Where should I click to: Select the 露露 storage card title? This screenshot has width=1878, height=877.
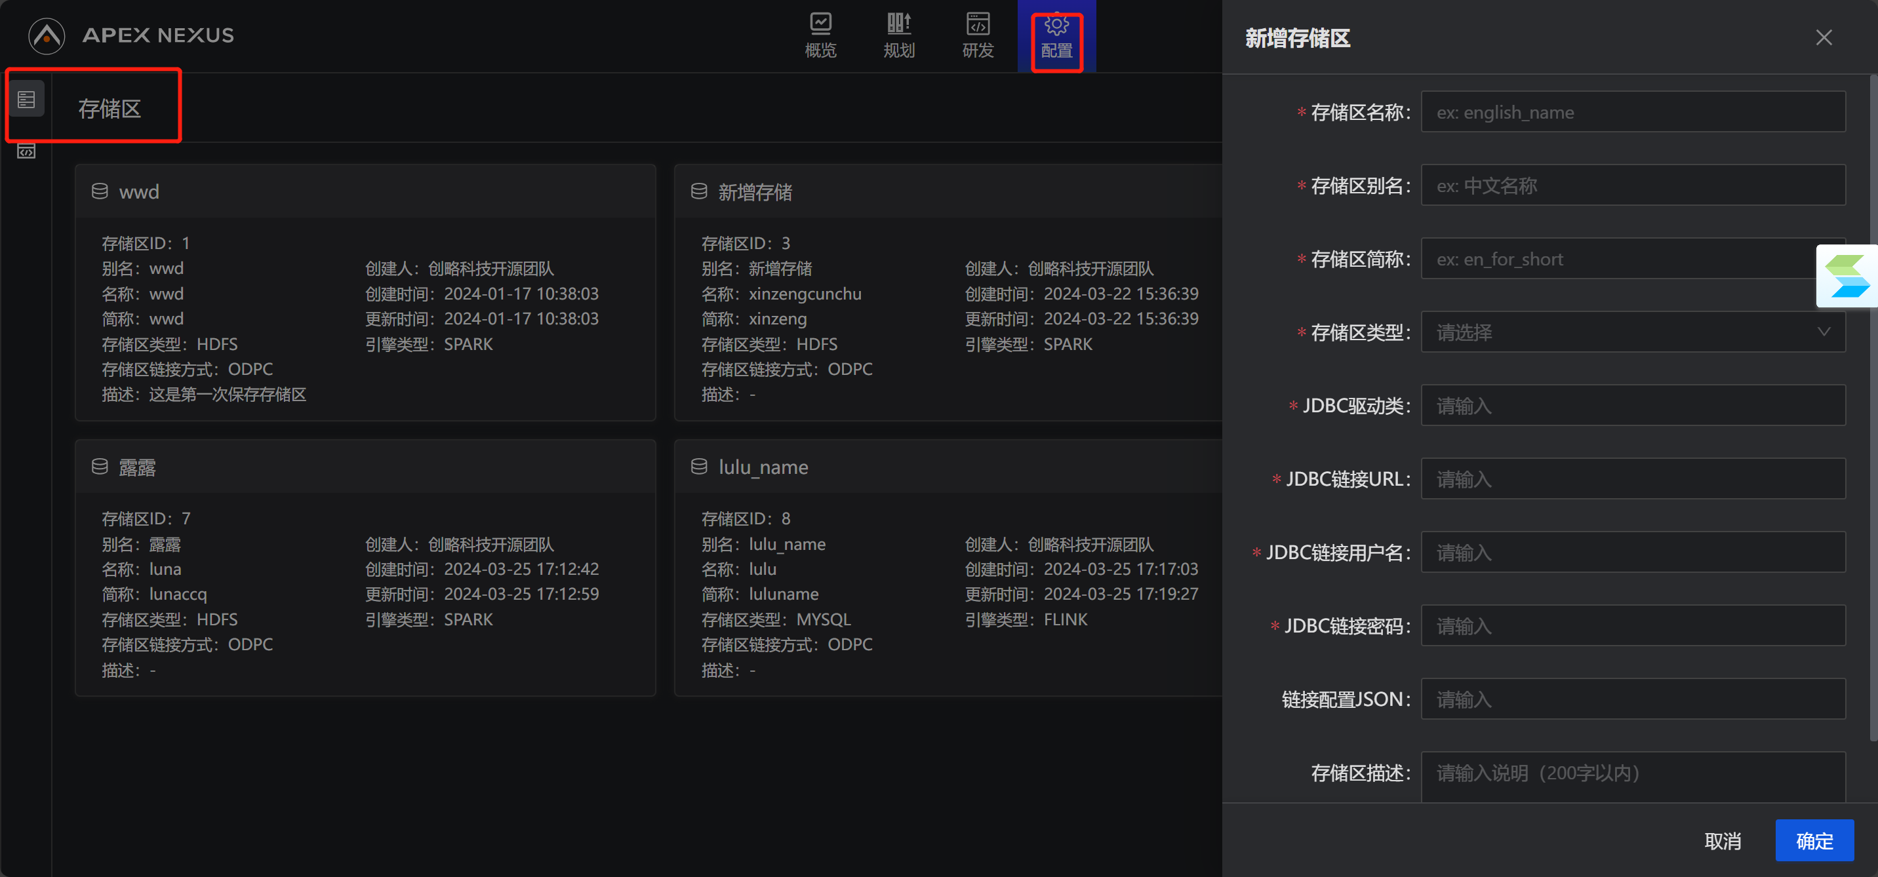tap(137, 467)
